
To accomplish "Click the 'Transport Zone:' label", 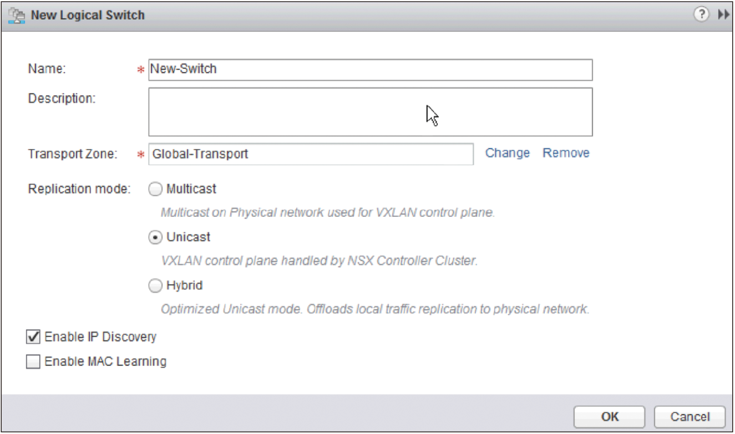I will (73, 154).
